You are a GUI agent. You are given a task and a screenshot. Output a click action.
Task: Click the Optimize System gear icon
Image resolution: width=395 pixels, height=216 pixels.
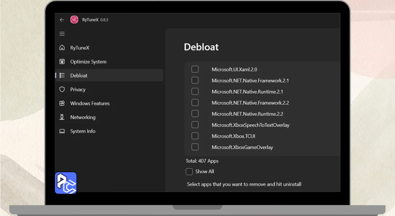(62, 62)
